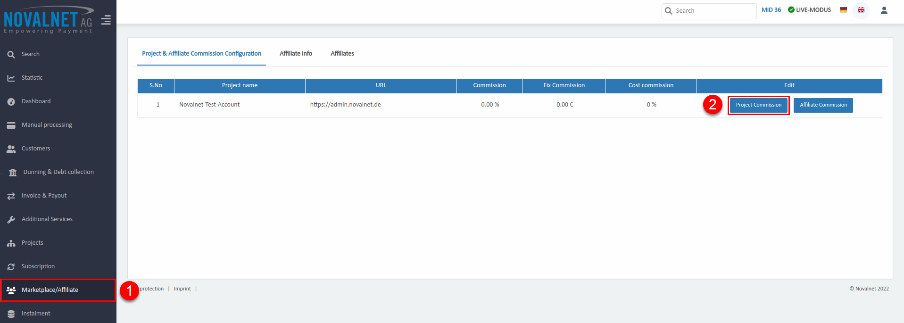The width and height of the screenshot is (904, 323).
Task: Click the German flag language icon
Action: point(844,10)
